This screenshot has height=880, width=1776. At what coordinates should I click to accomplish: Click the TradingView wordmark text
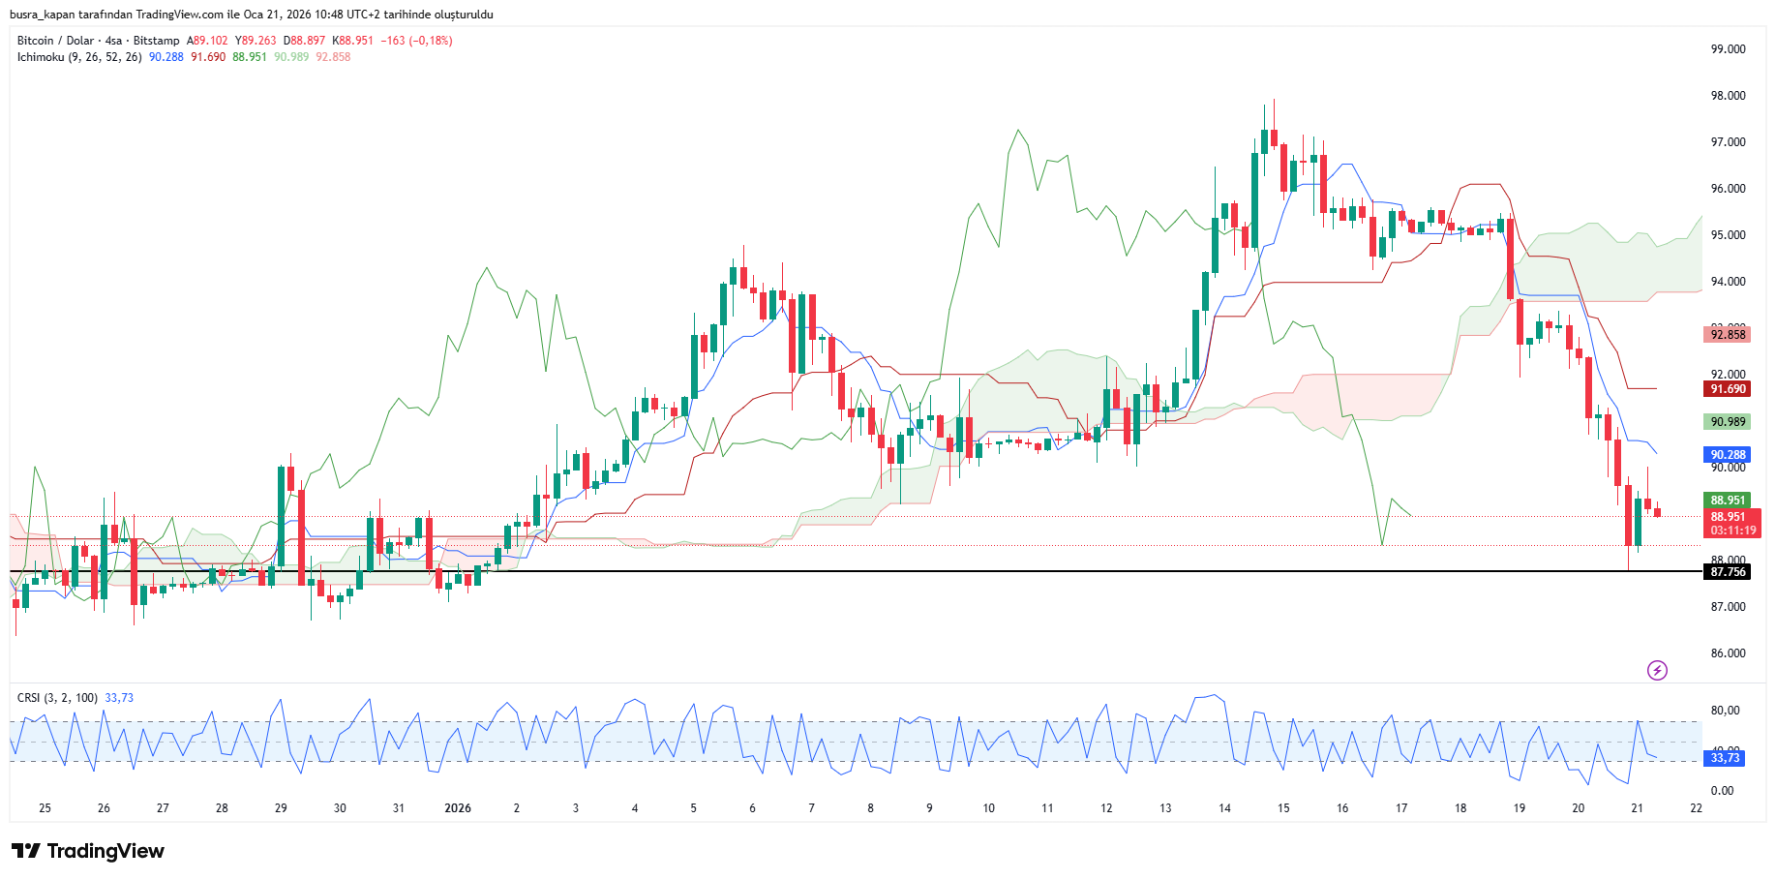pos(105,851)
